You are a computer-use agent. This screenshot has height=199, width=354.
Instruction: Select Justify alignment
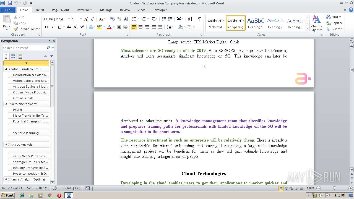coord(154,27)
